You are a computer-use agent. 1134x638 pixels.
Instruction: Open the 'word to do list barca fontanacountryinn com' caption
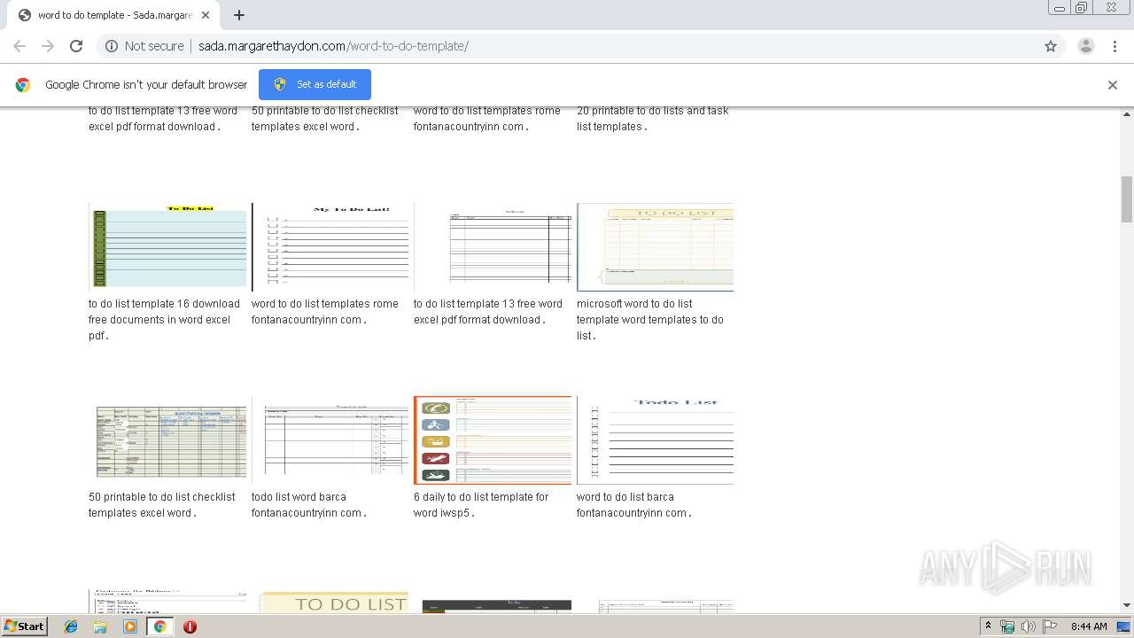634,505
